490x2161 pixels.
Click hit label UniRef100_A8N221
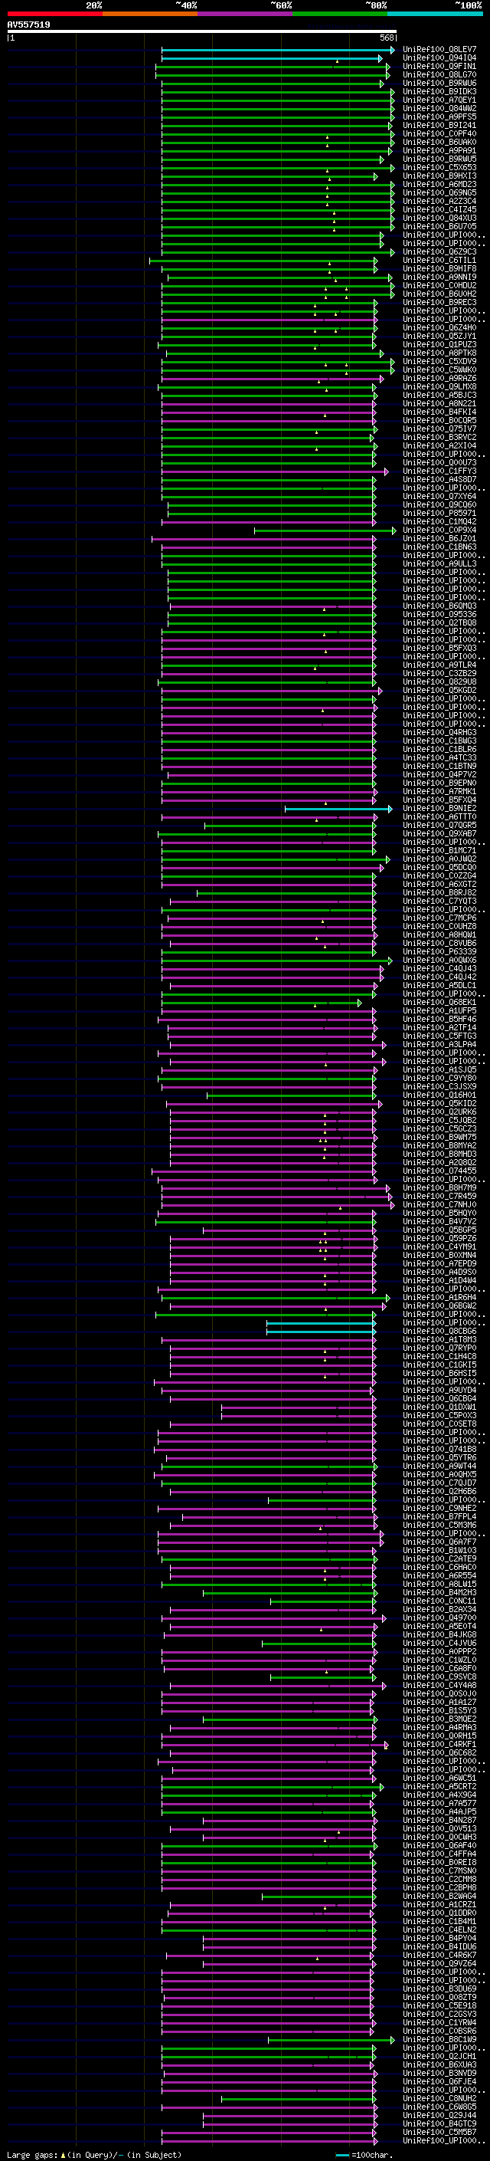(439, 403)
